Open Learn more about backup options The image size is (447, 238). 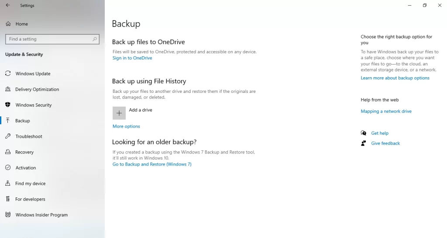tap(395, 78)
